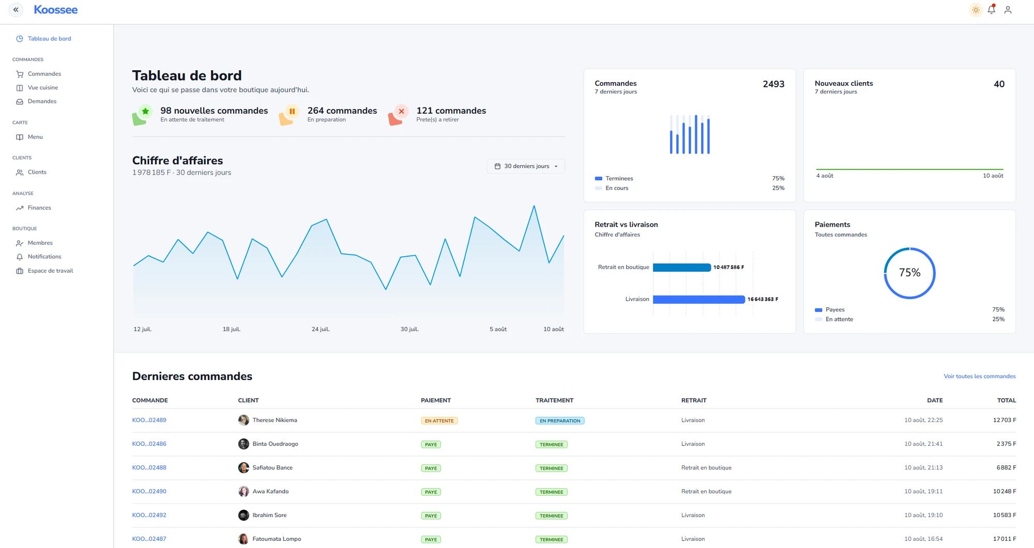This screenshot has height=548, width=1034.
Task: Click the Koossee logo
Action: click(x=55, y=10)
